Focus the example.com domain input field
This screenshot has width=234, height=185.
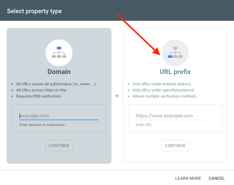point(59,116)
